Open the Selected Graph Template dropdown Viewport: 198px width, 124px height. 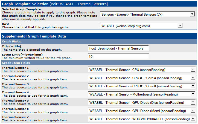click(147, 15)
